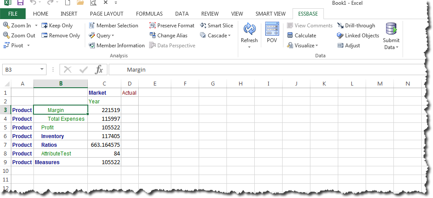Screen dimensions: 433x198
Task: Click Change Alias
Action: 168,35
